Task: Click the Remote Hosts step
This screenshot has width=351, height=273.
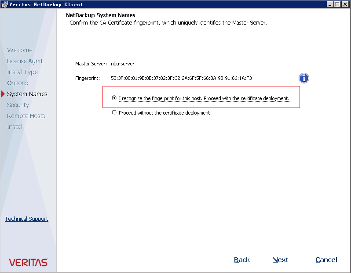Action: click(x=26, y=116)
